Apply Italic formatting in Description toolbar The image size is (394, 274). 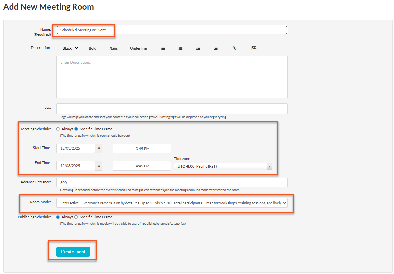(114, 48)
